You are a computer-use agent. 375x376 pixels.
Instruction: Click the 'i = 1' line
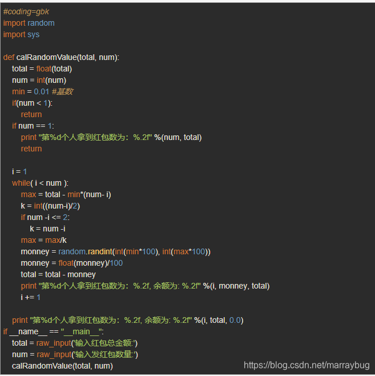point(19,171)
